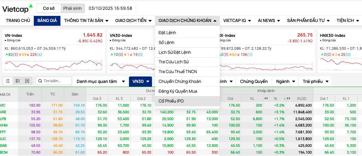Choose Cổ Phiếu IPO menu entry
Image resolution: width=362 pixels, height=156 pixels.
click(x=171, y=101)
